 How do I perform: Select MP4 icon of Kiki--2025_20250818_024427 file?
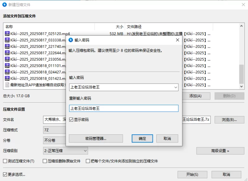tap(7, 72)
